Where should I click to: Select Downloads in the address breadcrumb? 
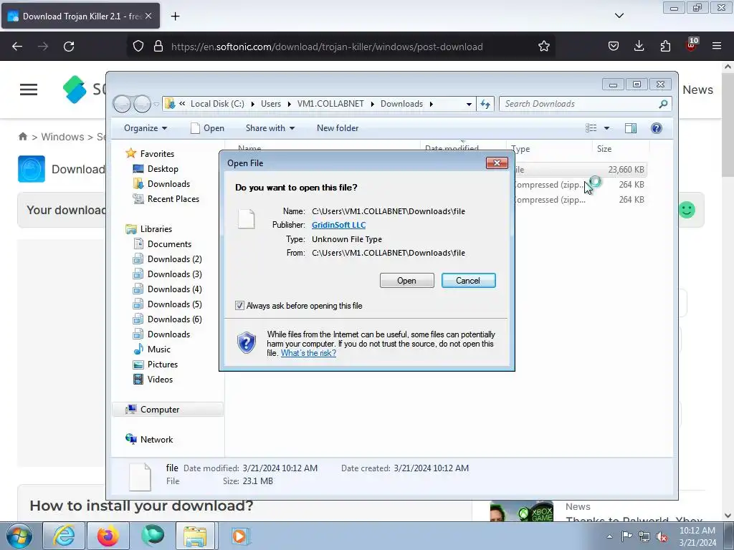pos(401,104)
